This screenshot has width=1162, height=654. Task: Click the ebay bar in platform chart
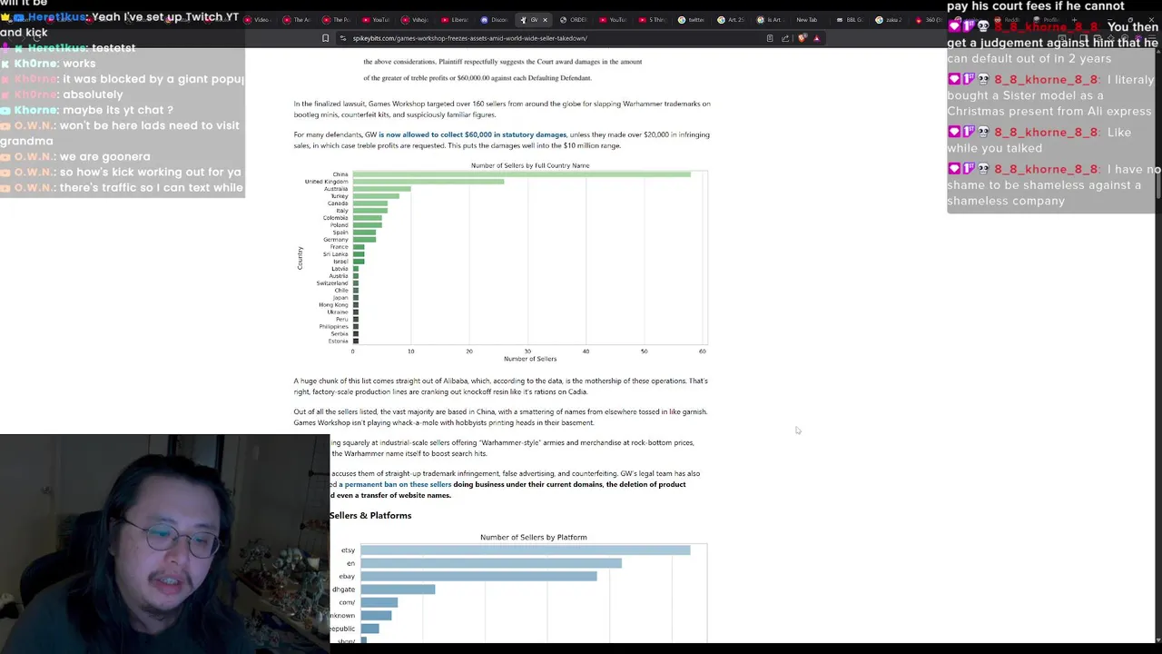coord(478,576)
